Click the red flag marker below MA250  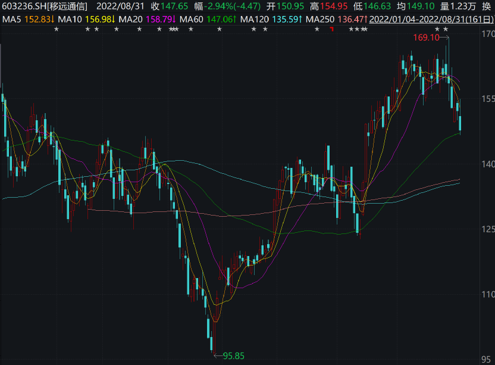[x=331, y=30]
